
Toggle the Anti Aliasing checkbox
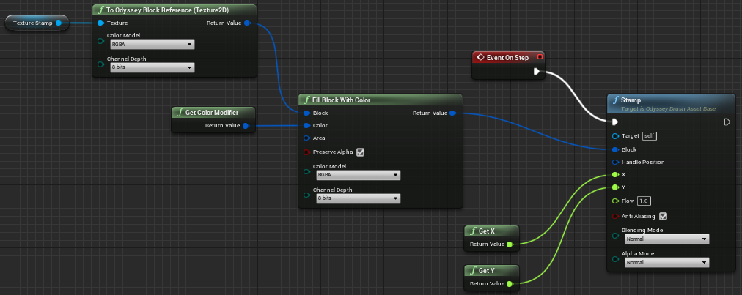tap(663, 216)
